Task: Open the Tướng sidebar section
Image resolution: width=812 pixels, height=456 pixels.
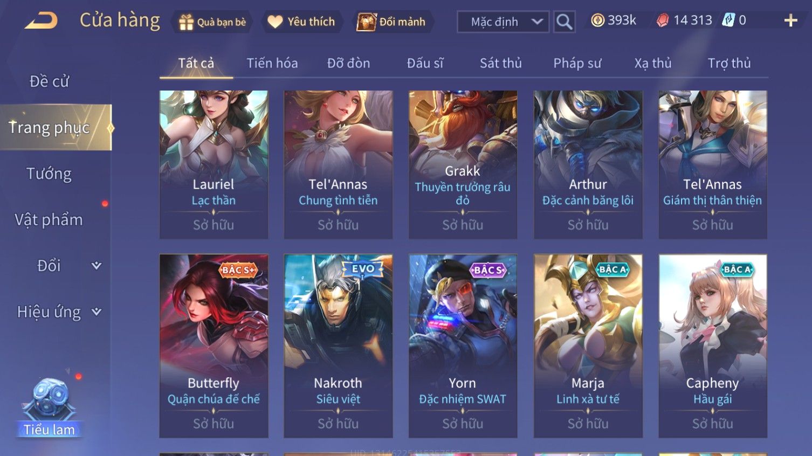Action: (x=49, y=174)
